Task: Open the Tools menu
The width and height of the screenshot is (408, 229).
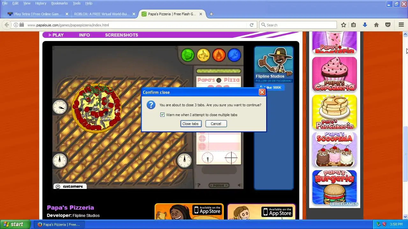Action: point(76,3)
